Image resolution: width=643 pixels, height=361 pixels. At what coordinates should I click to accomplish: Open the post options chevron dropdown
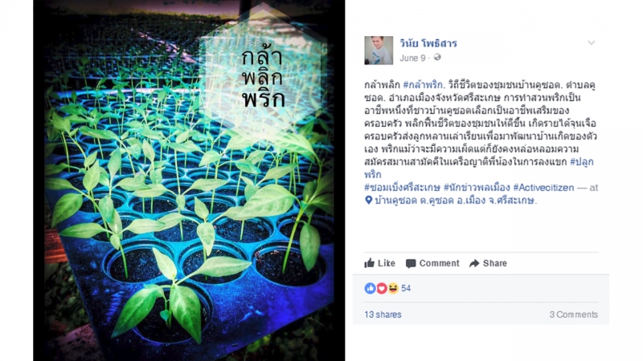591,43
